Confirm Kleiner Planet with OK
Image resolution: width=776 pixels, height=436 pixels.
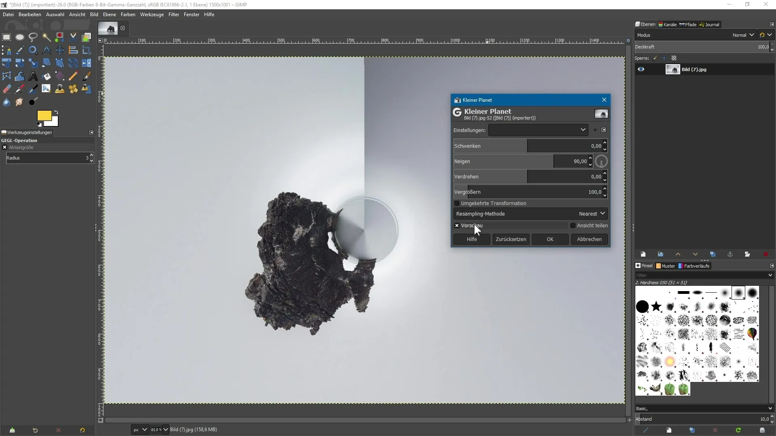(x=550, y=239)
